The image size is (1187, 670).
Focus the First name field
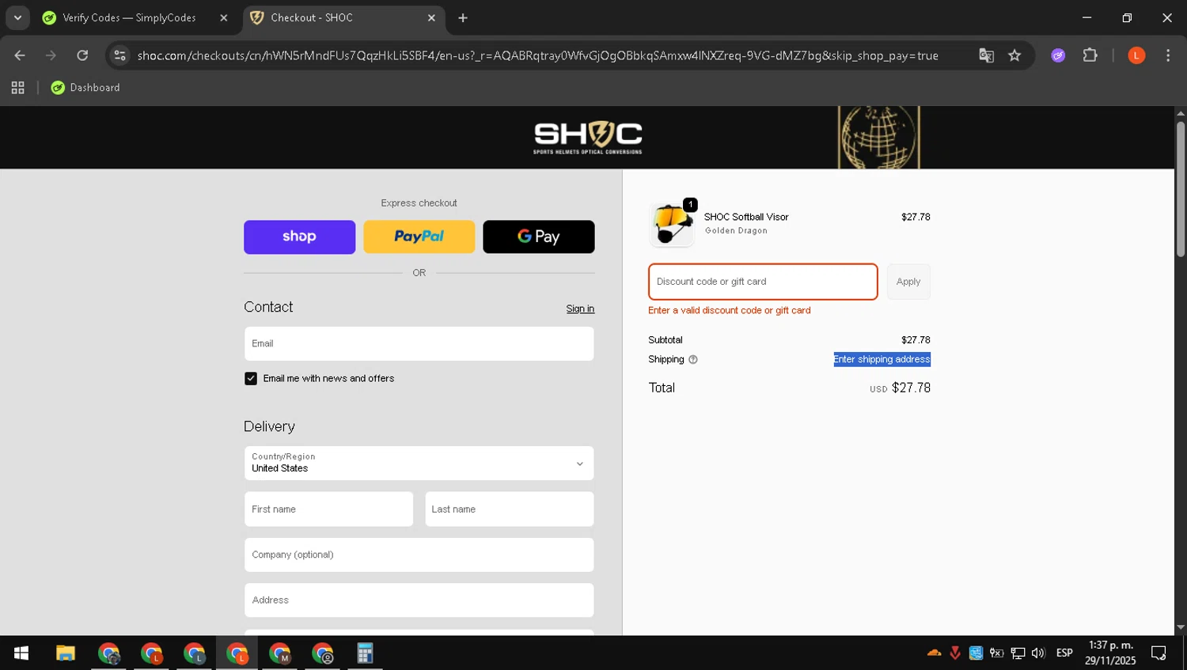(x=328, y=509)
